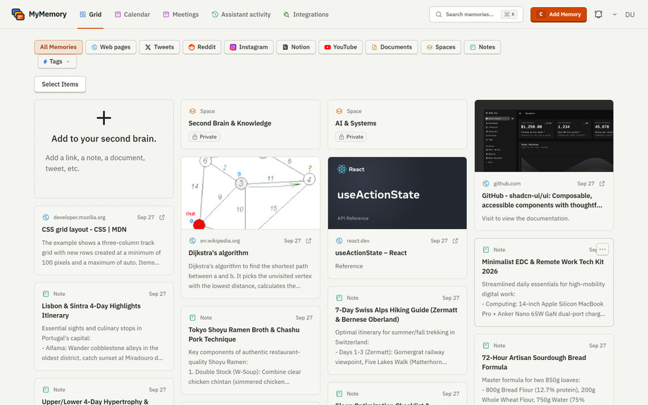Open GitHub - shadcn-ui/ui card title
This screenshot has height=405, width=648.
click(x=542, y=201)
